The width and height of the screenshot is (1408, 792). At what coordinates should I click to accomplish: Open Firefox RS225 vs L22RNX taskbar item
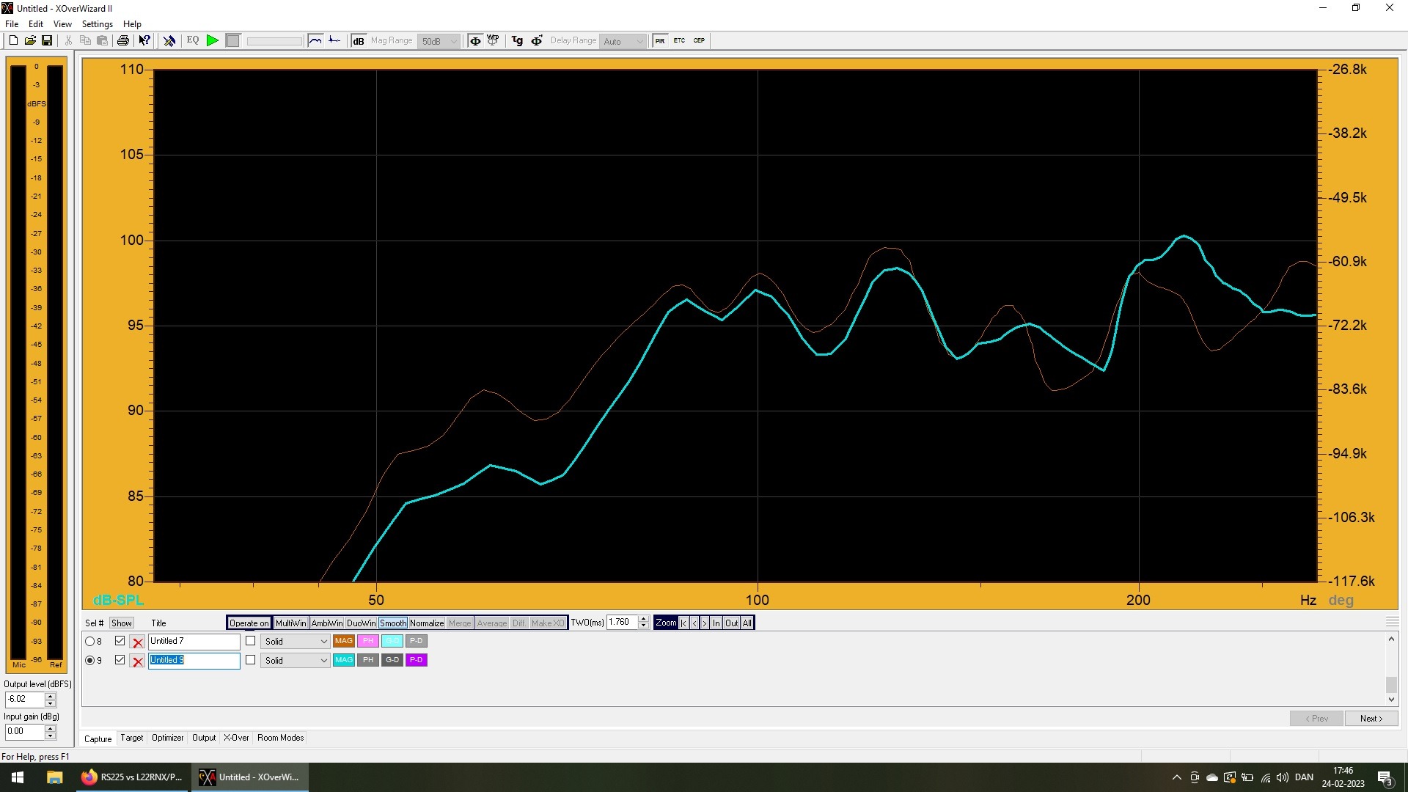[x=133, y=777]
